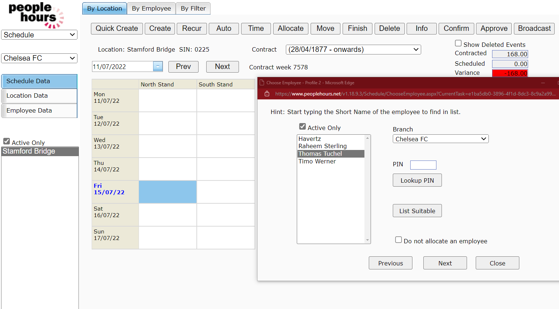
Task: Open the date picker calendar button
Action: (158, 66)
